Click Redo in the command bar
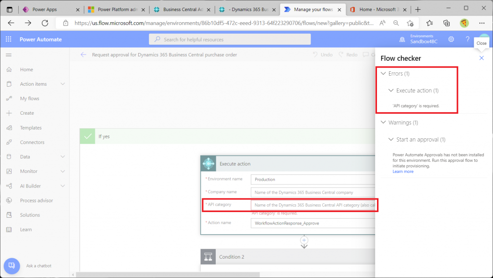The image size is (493, 278). (348, 54)
